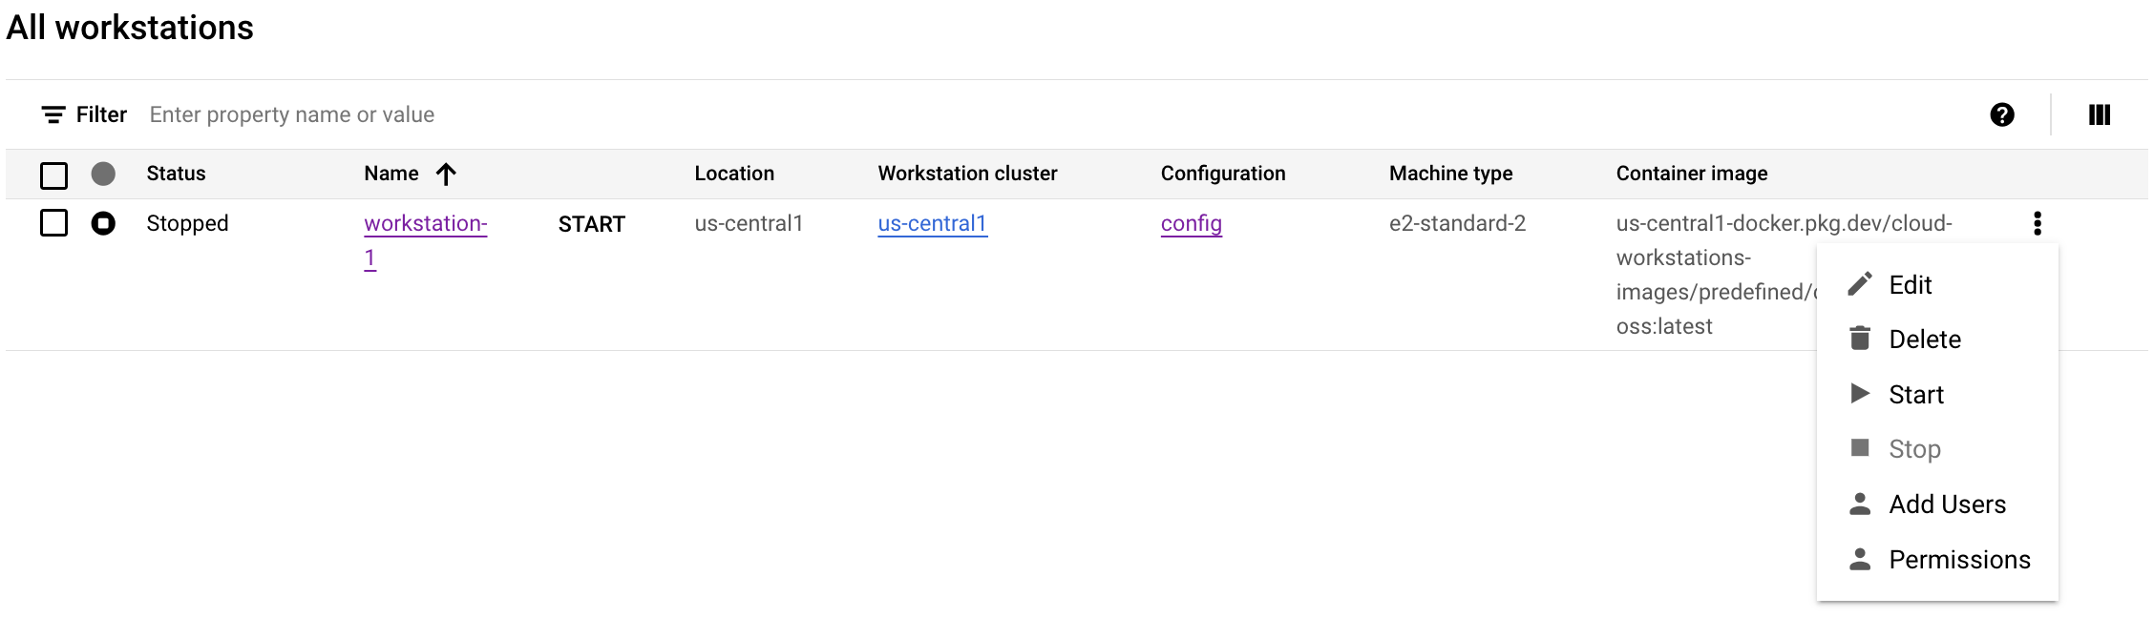
Task: Click the Add Users person icon
Action: [x=1858, y=504]
